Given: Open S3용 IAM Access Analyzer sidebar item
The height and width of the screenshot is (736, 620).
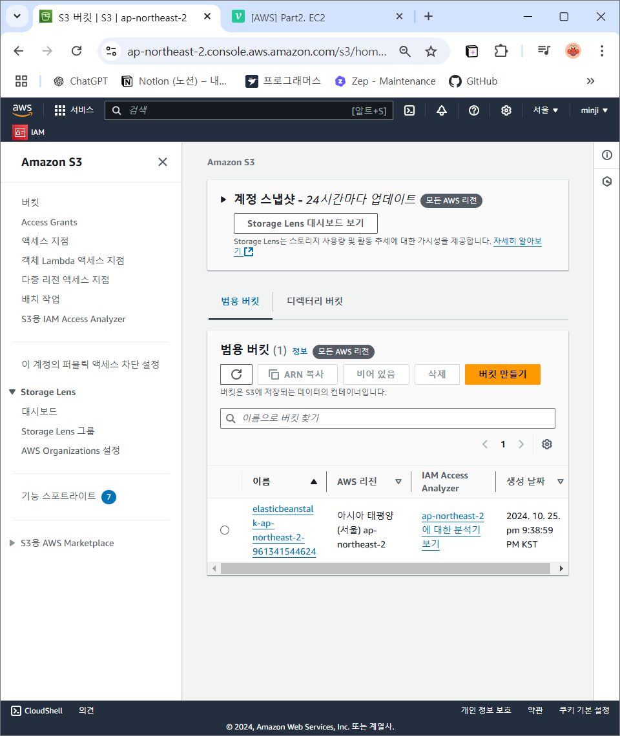Looking at the screenshot, I should 74,319.
